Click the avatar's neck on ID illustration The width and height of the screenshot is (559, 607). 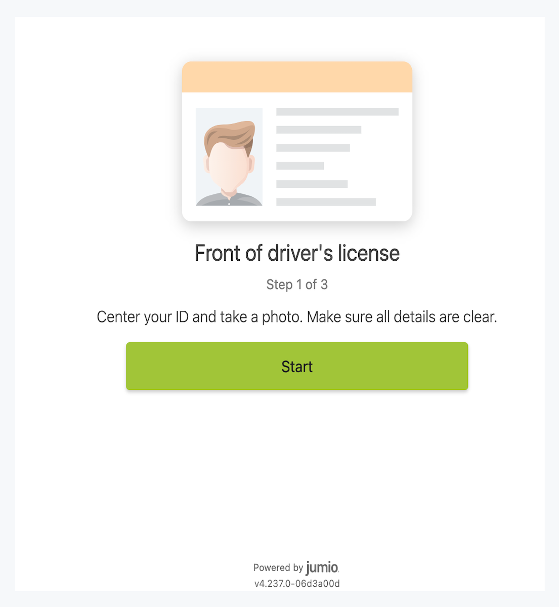point(229,189)
